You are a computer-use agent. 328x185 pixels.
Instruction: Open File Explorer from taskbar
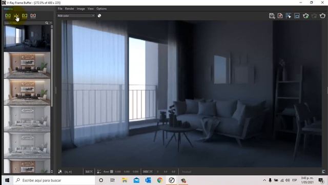[x=125, y=180]
